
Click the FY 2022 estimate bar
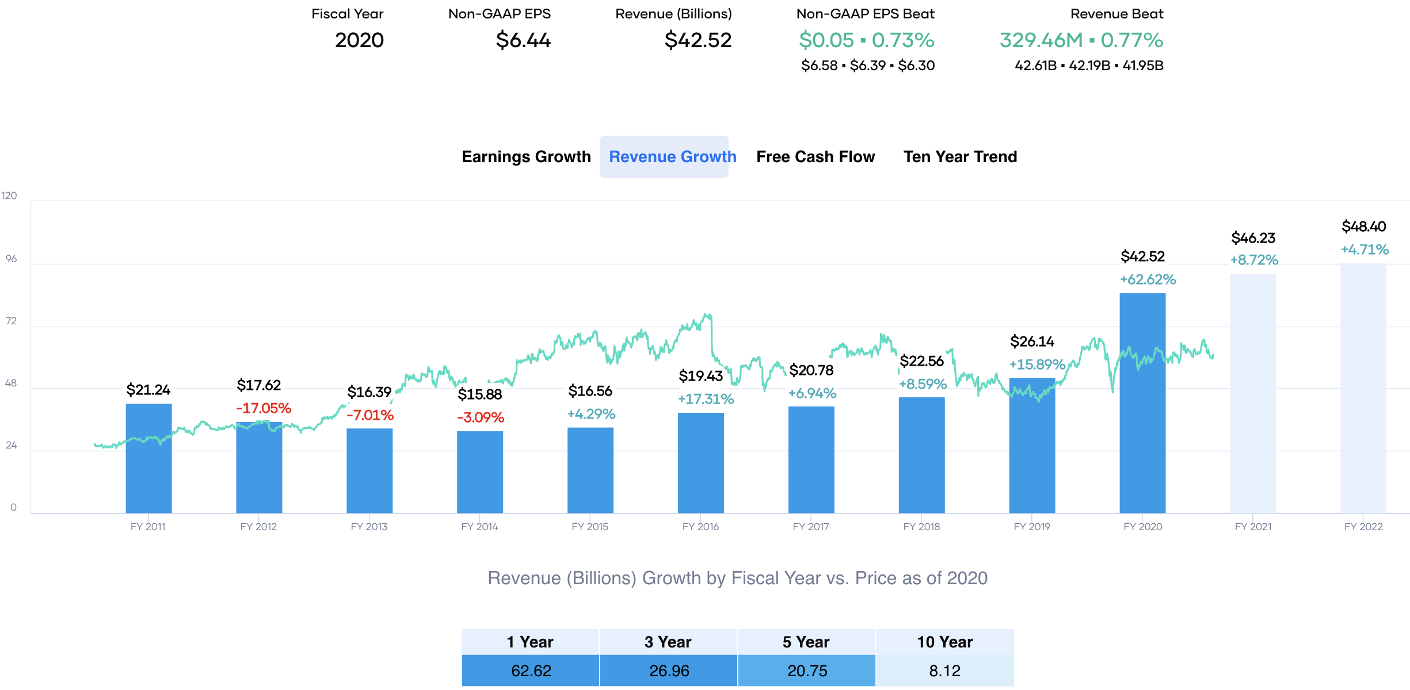(x=1364, y=388)
